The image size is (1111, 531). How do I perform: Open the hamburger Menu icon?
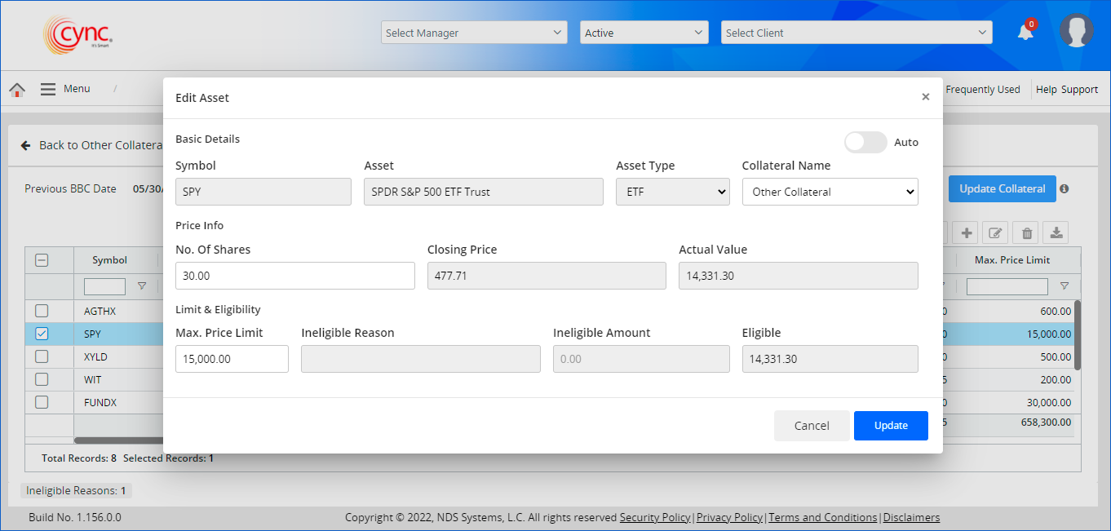point(48,89)
